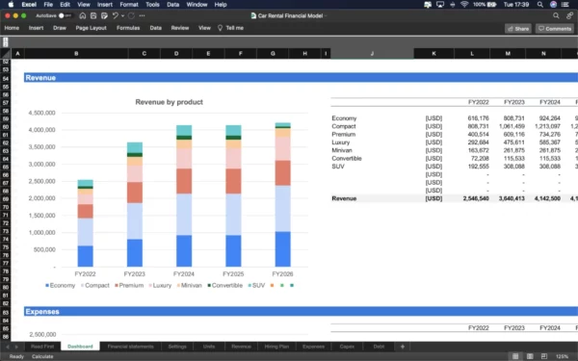Open the three-dots customize toolbar menu
578x361 pixels.
click(142, 15)
